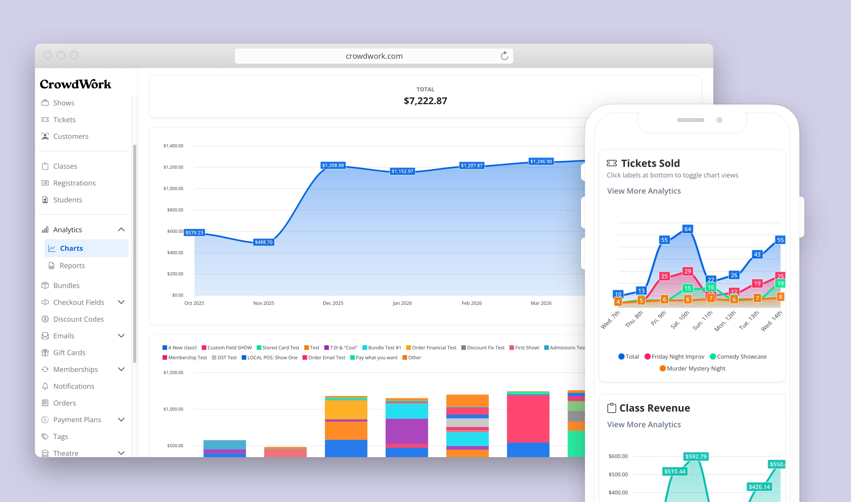Image resolution: width=851 pixels, height=502 pixels.
Task: Click the Pay what you want swatch
Action: tap(353, 358)
